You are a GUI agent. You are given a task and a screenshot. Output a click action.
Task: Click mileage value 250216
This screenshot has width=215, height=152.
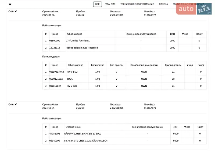[80, 108]
